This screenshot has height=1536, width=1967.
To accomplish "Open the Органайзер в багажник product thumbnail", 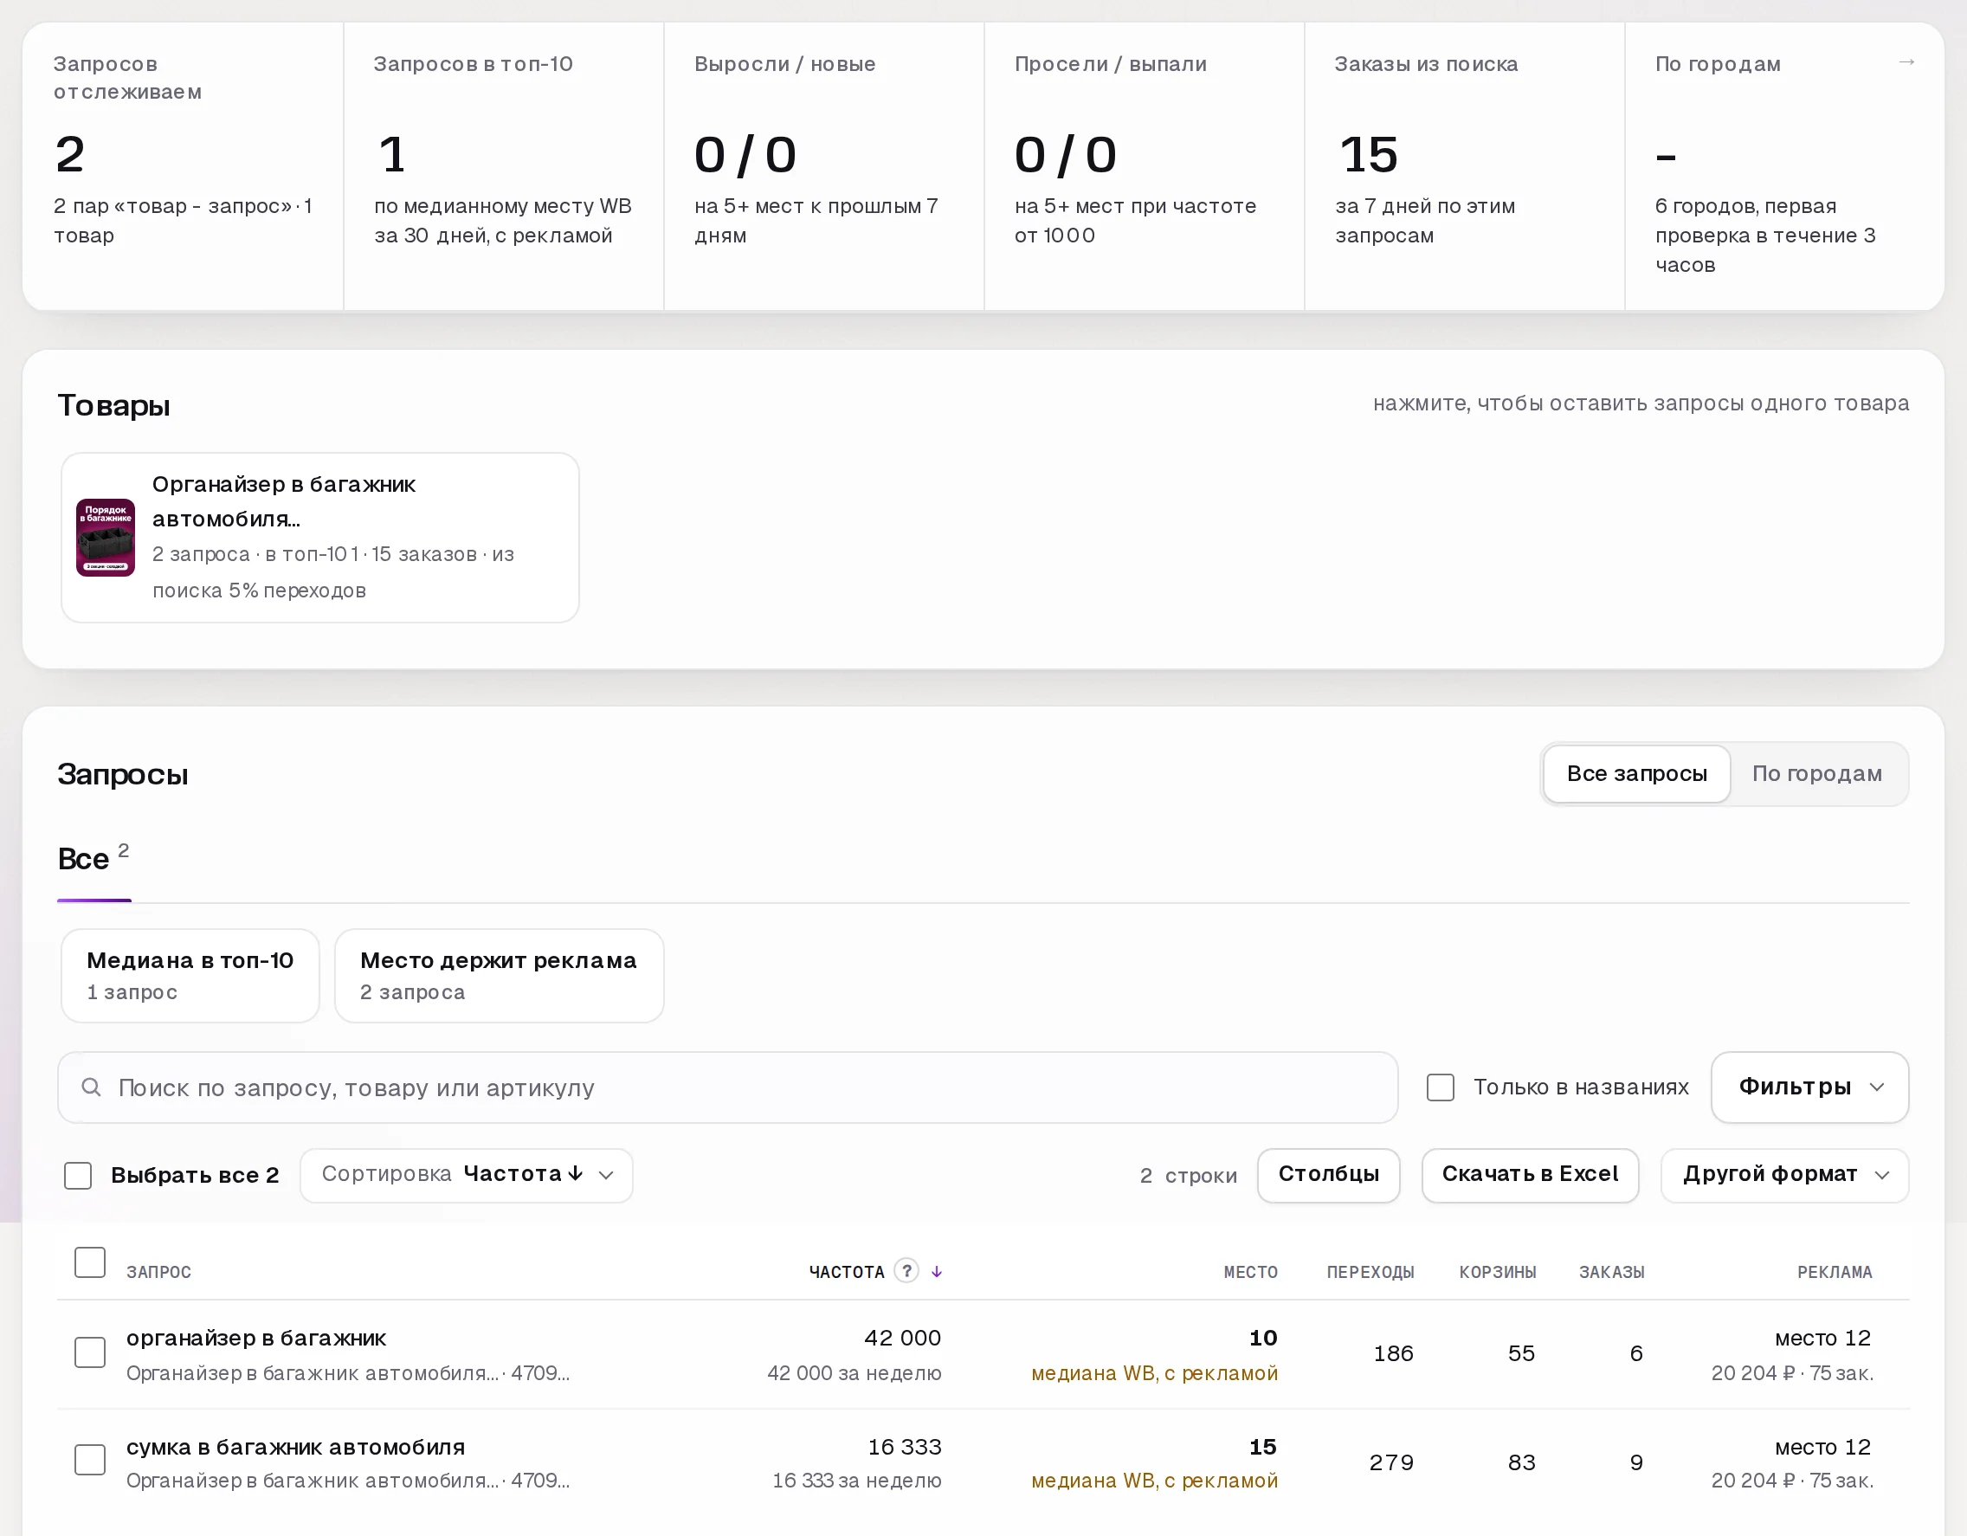I will point(106,538).
